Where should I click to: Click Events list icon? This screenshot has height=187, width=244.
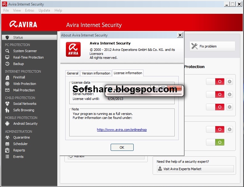tap(7, 157)
